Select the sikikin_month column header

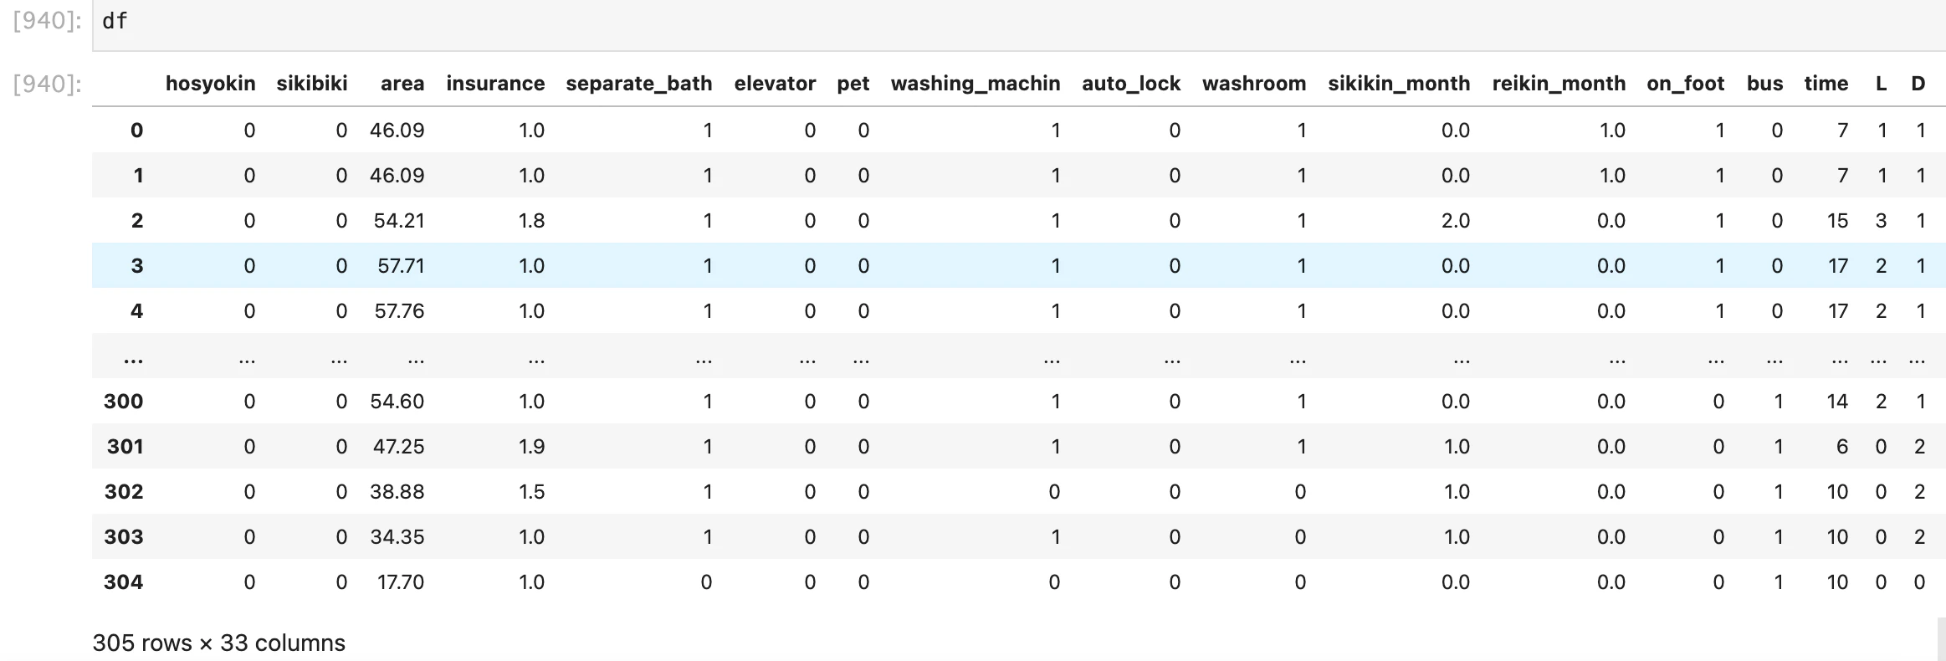point(1399,84)
